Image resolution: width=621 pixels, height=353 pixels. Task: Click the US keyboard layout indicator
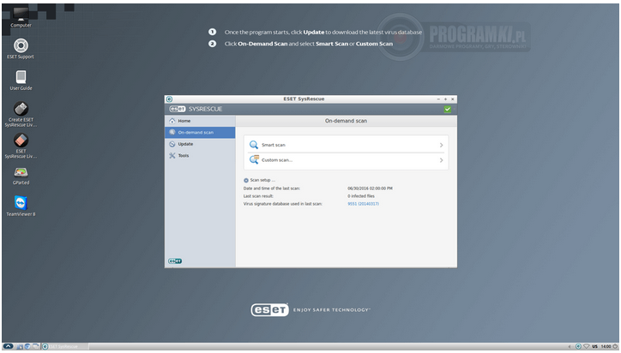[595, 347]
